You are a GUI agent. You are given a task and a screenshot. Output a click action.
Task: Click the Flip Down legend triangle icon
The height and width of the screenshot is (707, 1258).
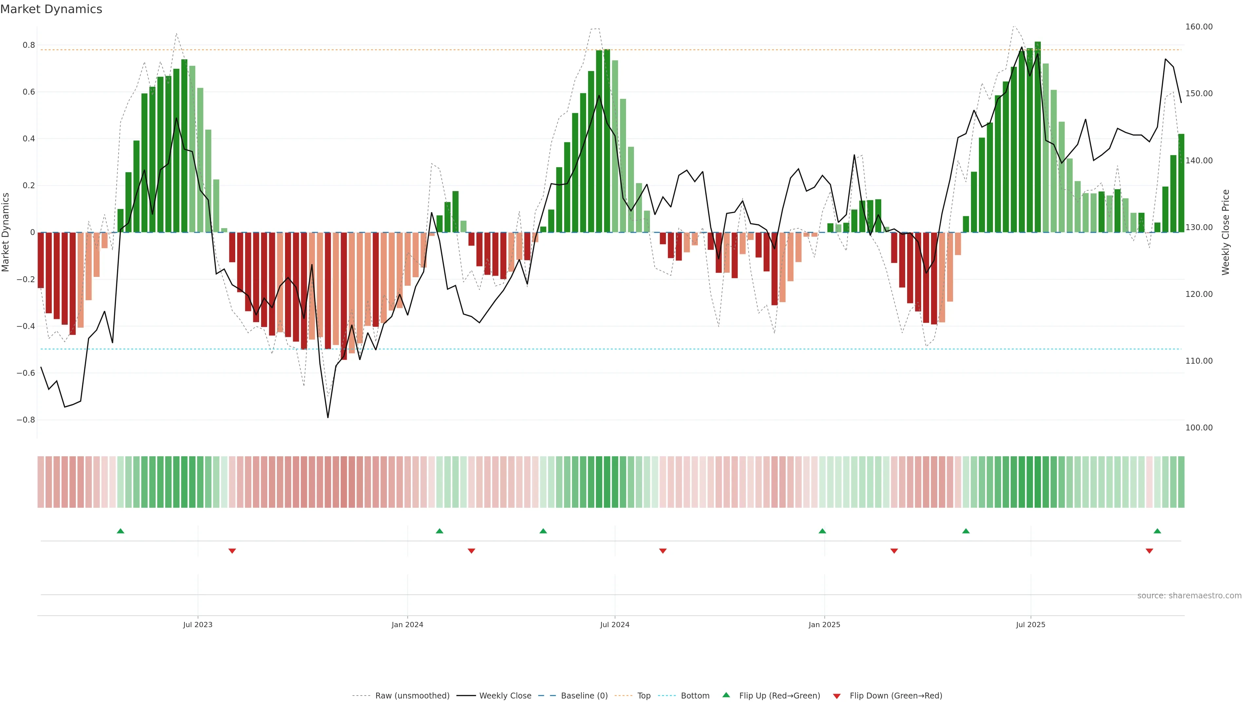(x=837, y=696)
